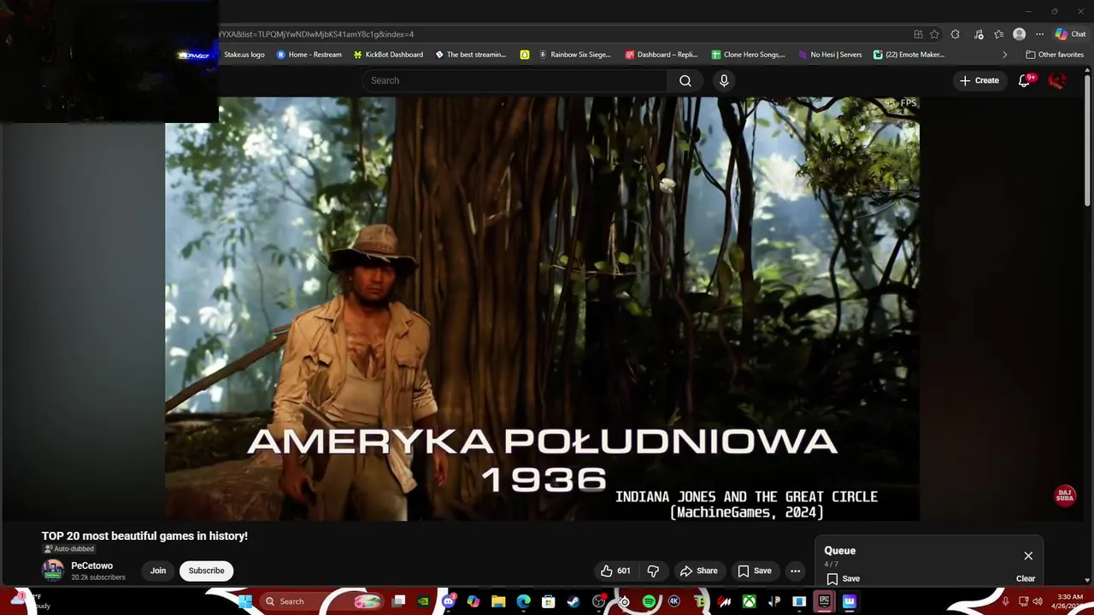Show more bookmarks chevron
The height and width of the screenshot is (615, 1094).
tap(1004, 55)
